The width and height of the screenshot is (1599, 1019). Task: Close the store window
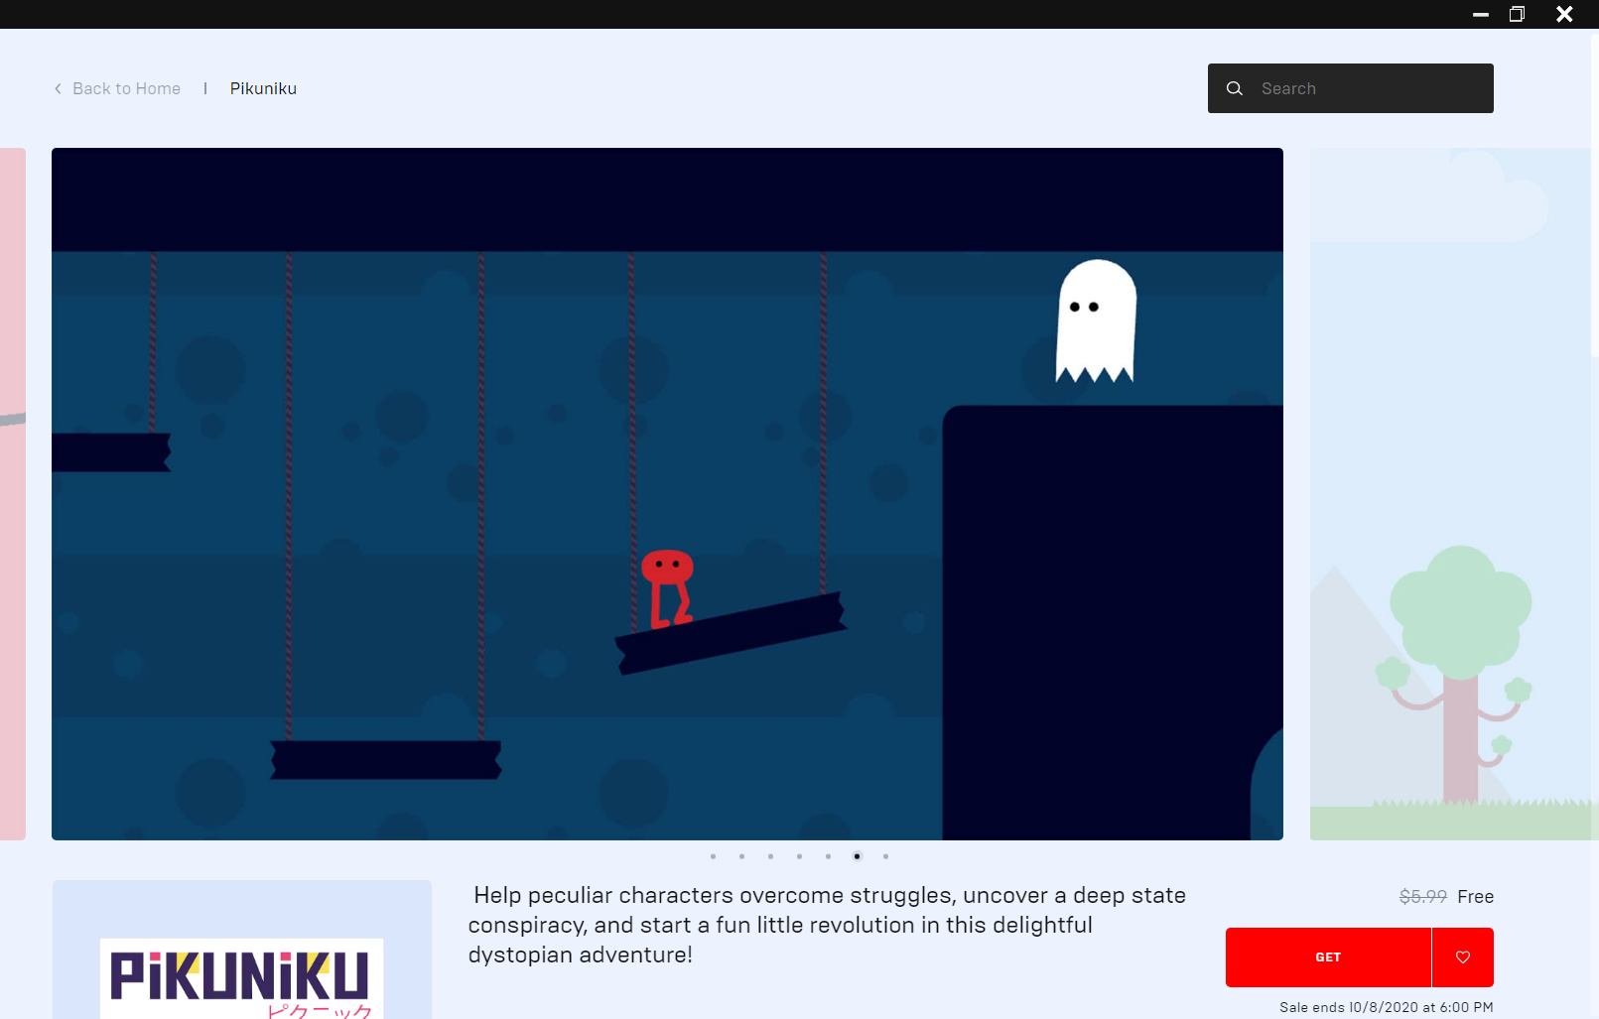coord(1564,14)
